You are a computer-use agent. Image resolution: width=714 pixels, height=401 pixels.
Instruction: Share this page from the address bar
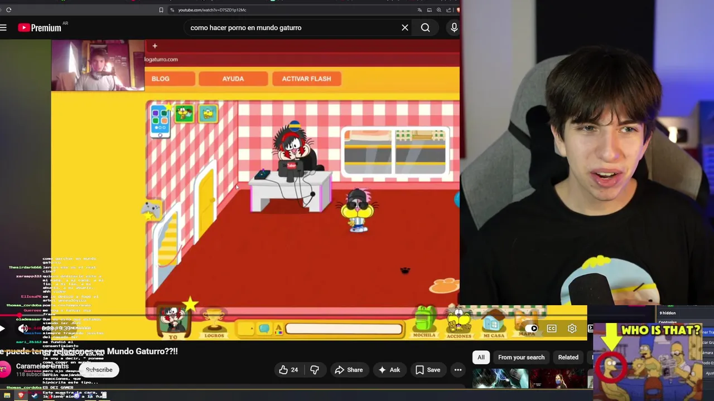click(448, 9)
